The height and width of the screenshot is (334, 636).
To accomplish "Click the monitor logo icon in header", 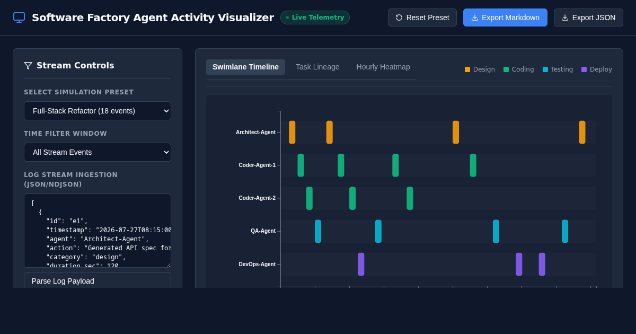I will [19, 17].
